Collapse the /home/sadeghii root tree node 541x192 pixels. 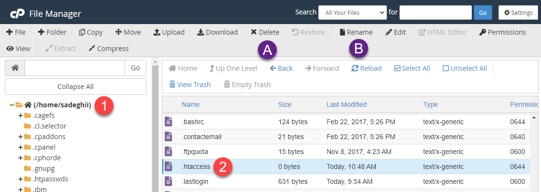click(12, 105)
